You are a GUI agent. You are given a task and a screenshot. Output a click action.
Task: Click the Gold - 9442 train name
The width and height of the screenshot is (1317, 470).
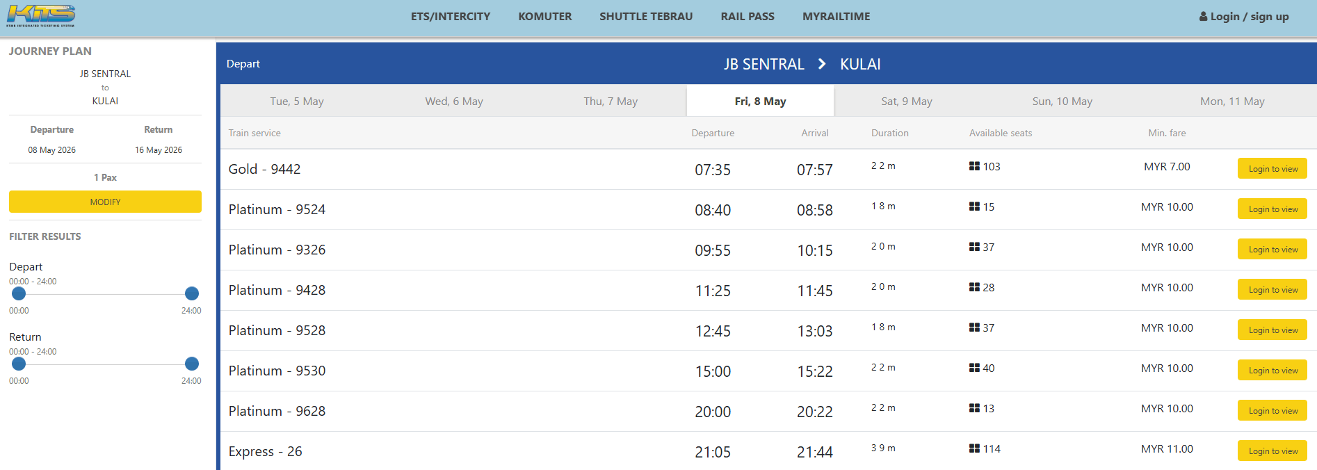(x=264, y=169)
